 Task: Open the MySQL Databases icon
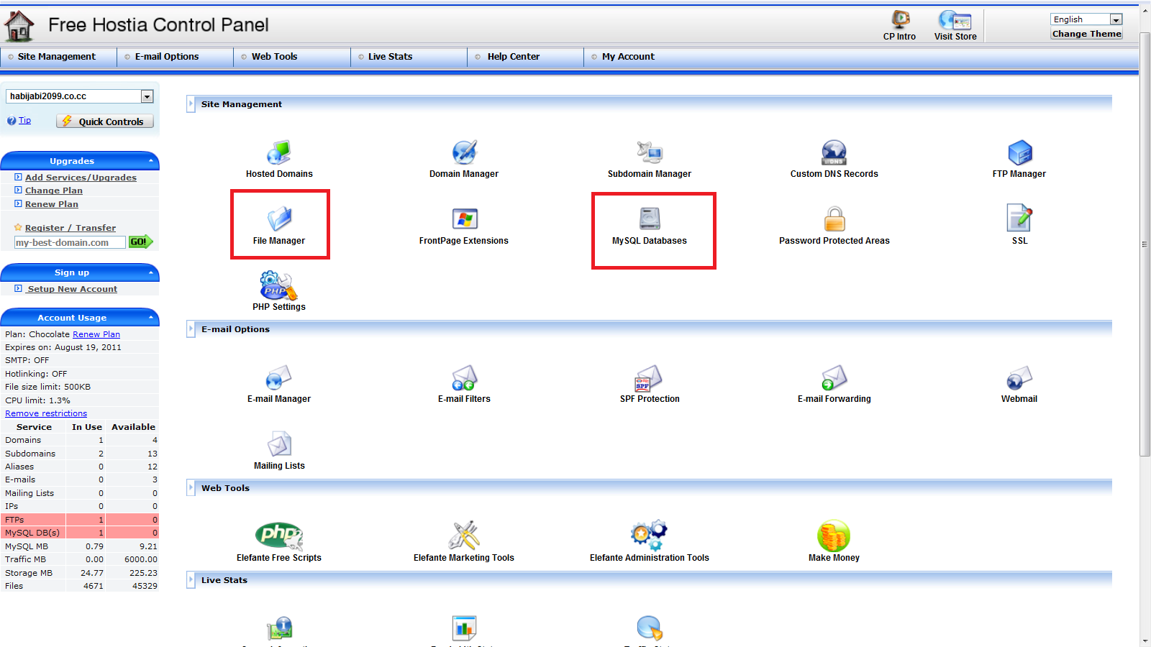[x=650, y=219]
